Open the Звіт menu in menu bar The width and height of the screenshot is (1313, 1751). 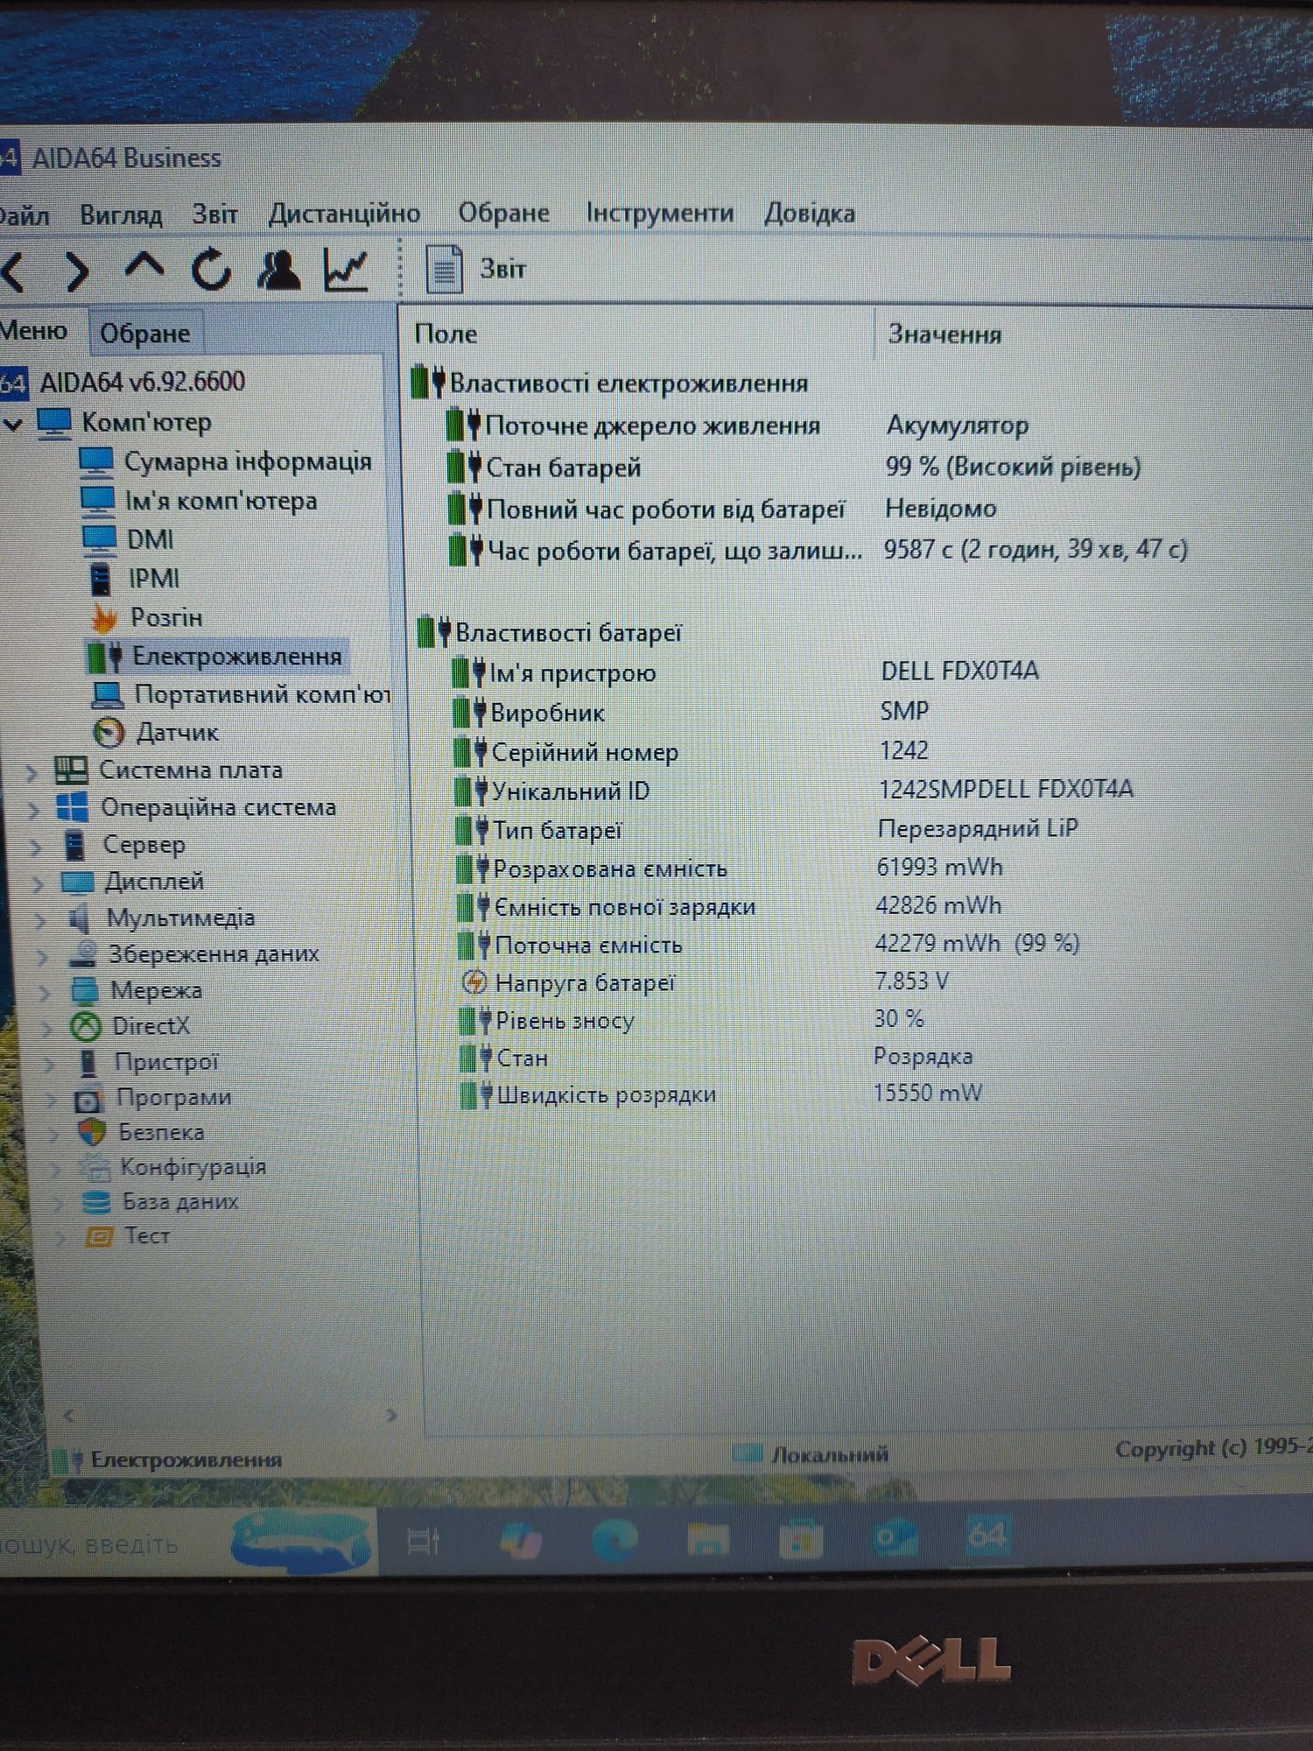(214, 214)
